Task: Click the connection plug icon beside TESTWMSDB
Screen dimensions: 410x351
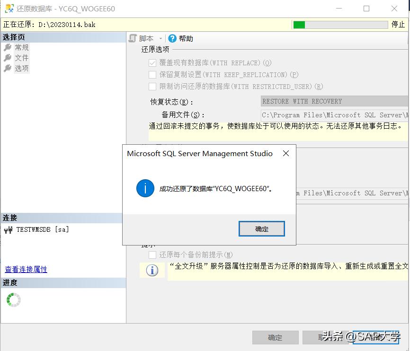Action: (x=9, y=230)
